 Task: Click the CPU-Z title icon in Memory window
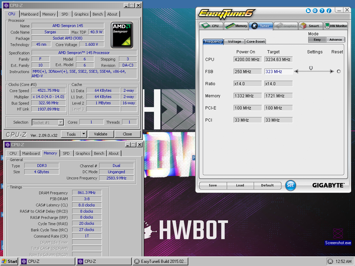tap(8, 144)
